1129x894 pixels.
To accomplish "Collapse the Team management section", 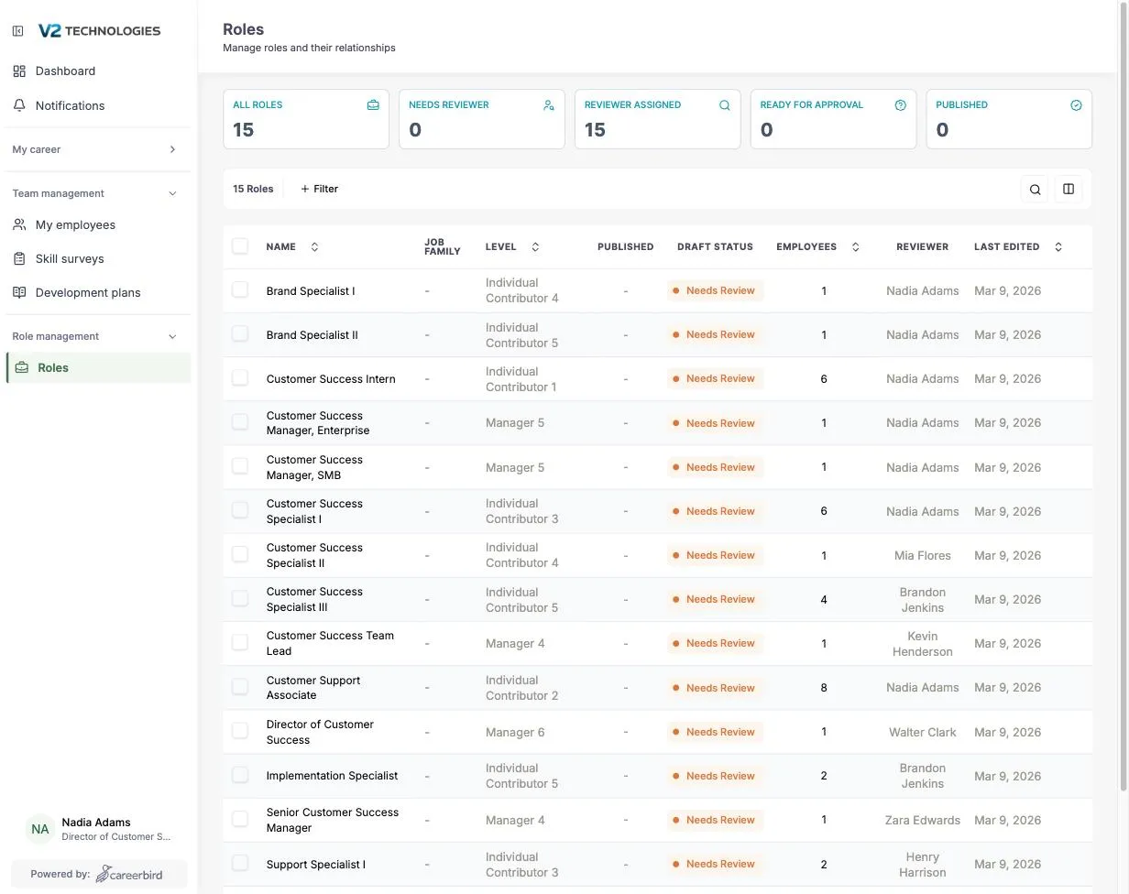I will point(95,193).
